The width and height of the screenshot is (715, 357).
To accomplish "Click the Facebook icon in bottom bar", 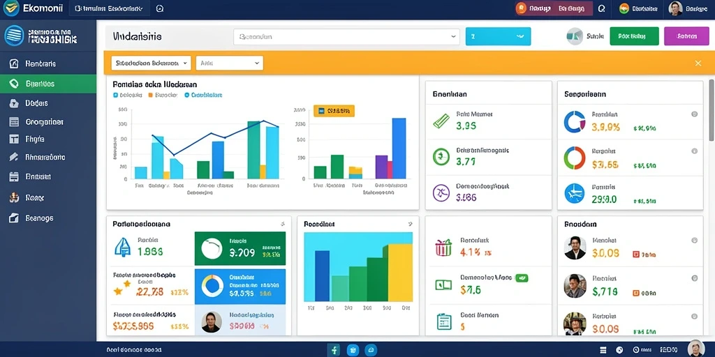I will click(334, 350).
